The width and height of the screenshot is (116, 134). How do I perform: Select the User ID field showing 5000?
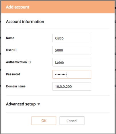tap(72, 50)
